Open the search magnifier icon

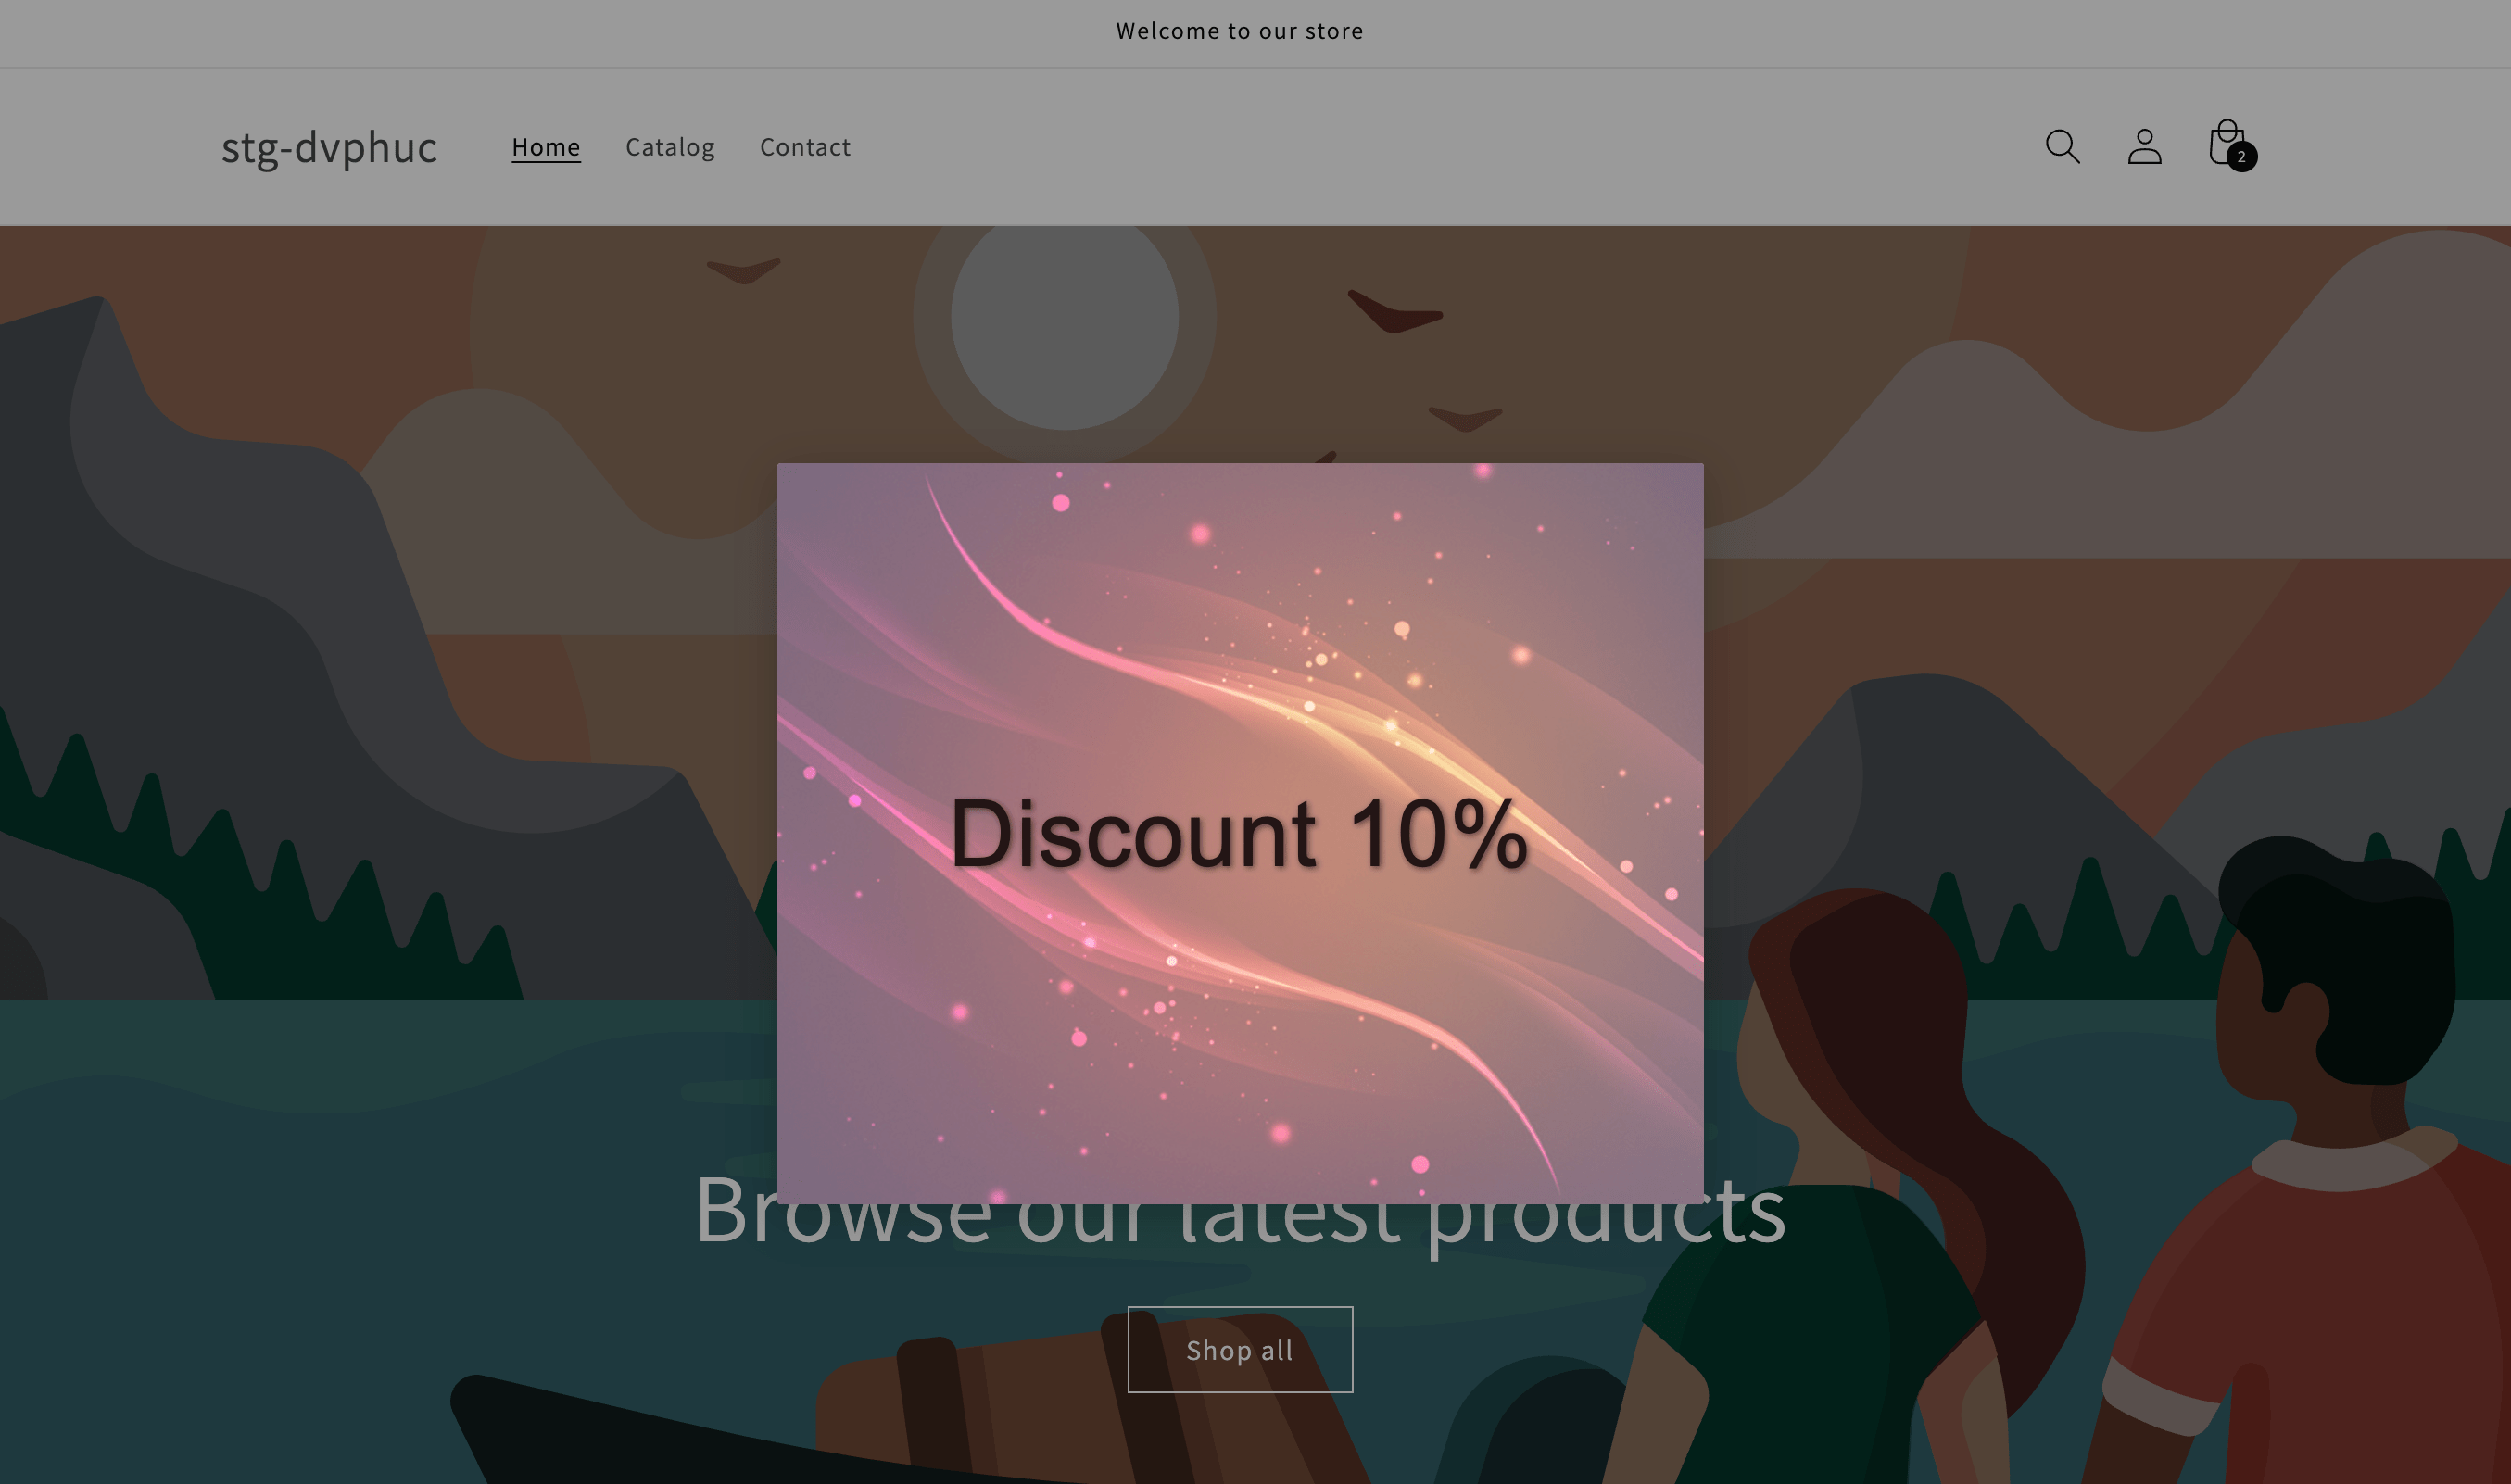[2062, 147]
